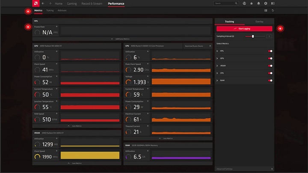Go back with the left arrow

[43, 3]
